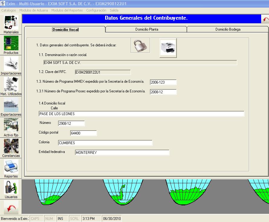This screenshot has width=269, height=222.
Task: Print the contribuyente data with printer button
Action: (168, 48)
